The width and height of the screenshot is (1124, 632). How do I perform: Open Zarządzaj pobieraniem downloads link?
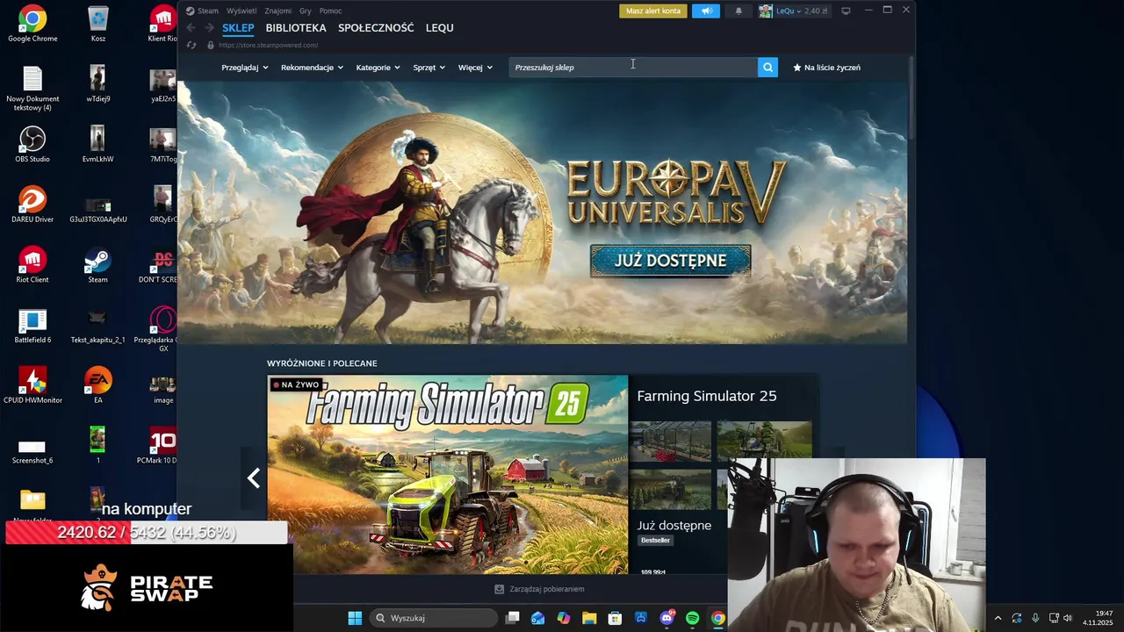(539, 589)
